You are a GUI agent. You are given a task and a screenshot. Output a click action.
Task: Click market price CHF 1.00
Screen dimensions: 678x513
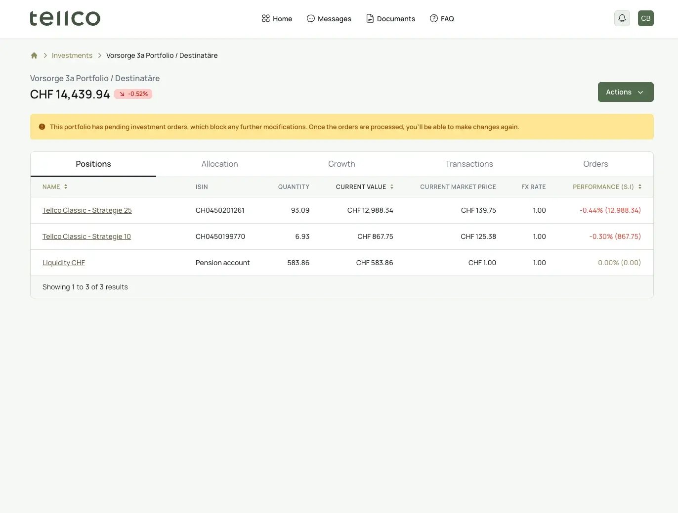(482, 263)
